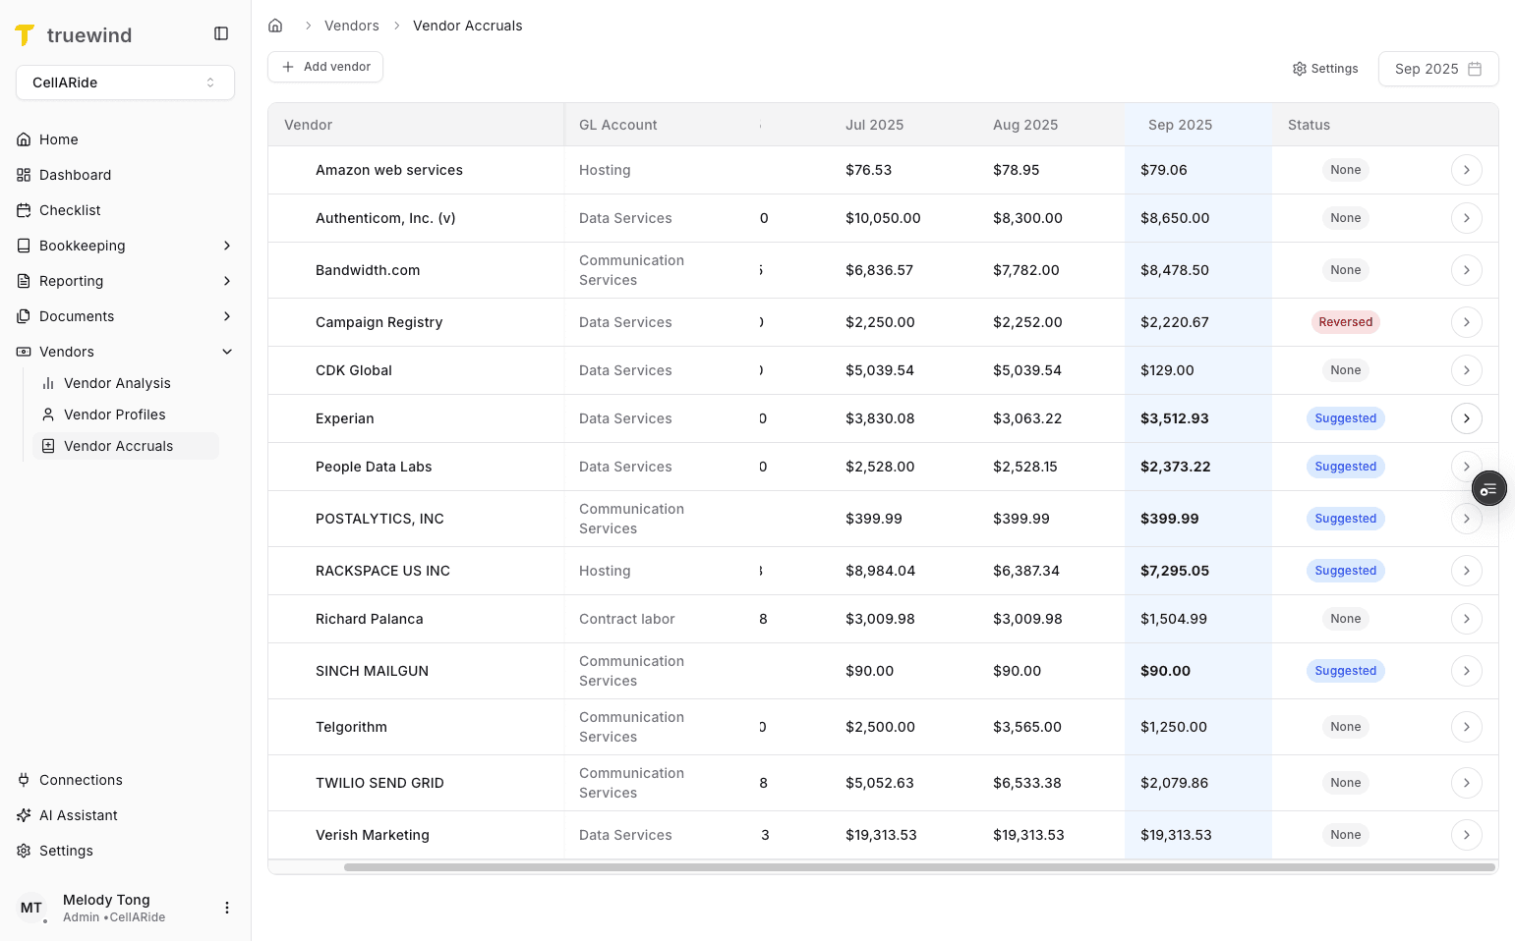This screenshot has width=1515, height=941.
Task: Click Sep 2025 amount $7,295.05
Action: (1175, 571)
